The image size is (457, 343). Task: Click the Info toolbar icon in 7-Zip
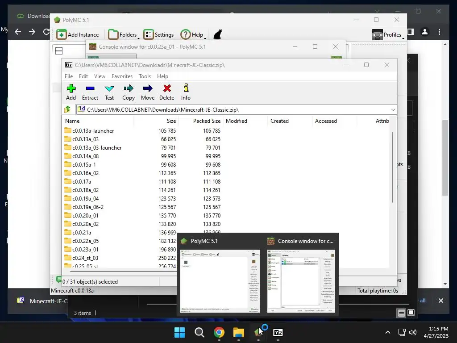tap(186, 88)
